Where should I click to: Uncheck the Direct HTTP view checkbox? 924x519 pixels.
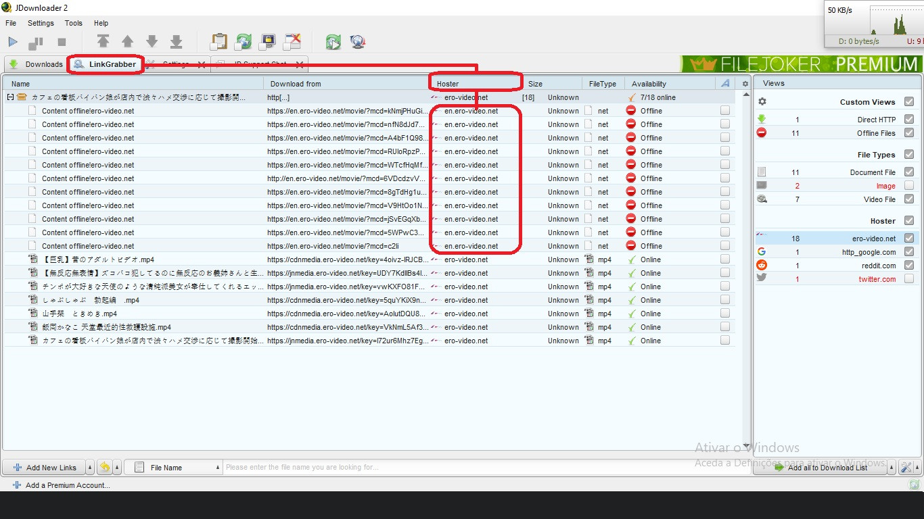(x=909, y=119)
